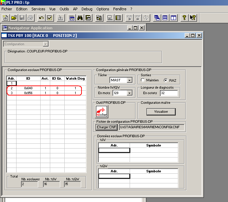Click the Nb. %QW total field

73,184
